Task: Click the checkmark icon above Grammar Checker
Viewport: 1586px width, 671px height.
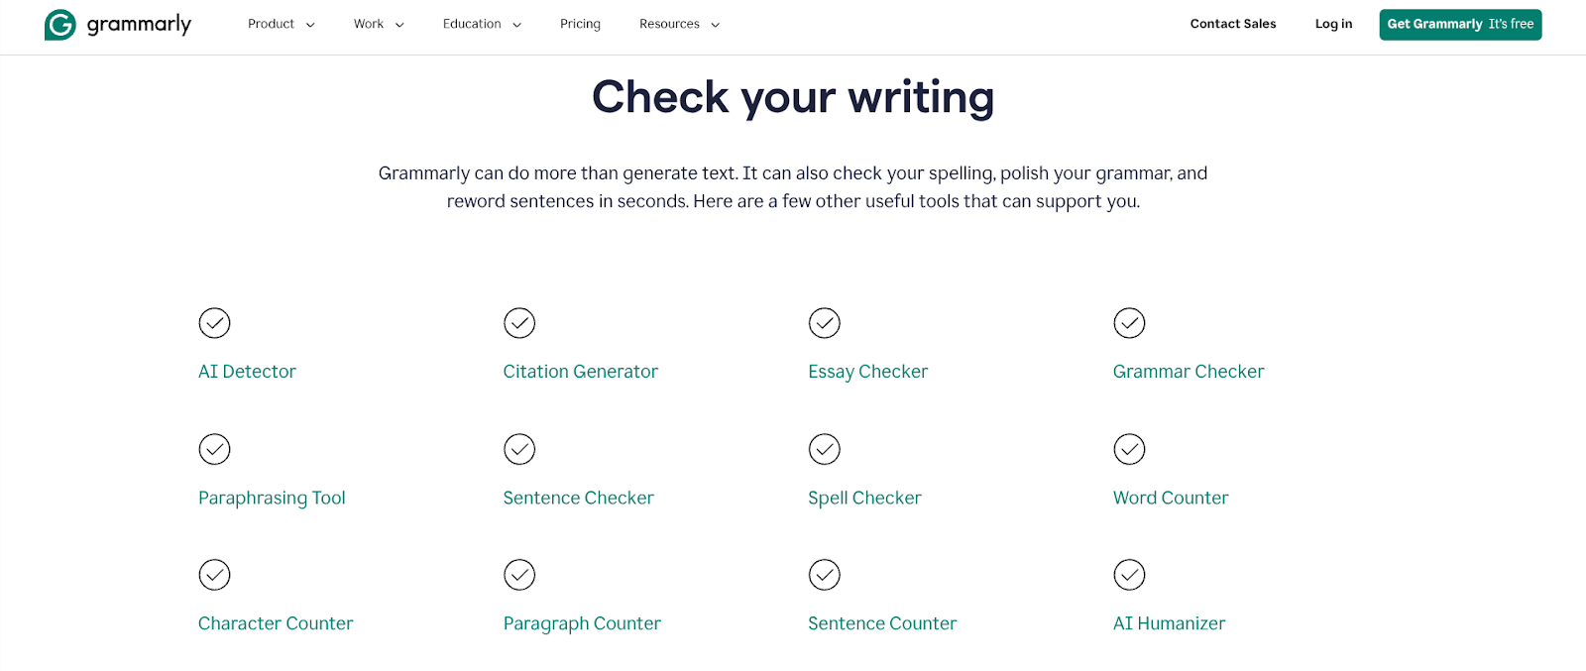Action: [1129, 323]
